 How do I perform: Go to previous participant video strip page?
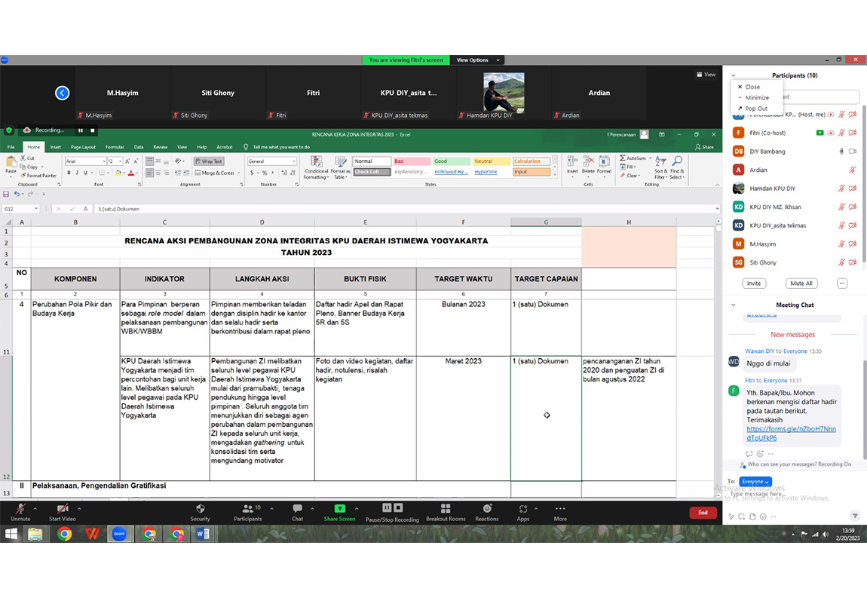(63, 93)
